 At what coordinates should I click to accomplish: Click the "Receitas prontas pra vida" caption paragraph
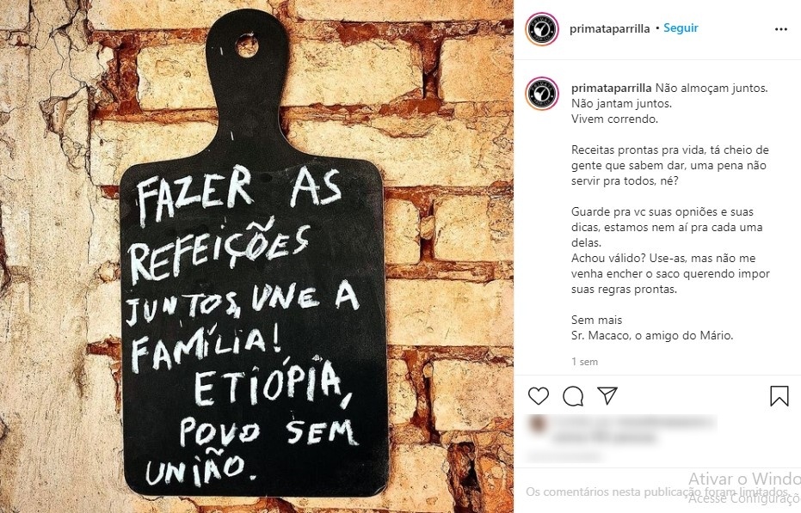(669, 165)
